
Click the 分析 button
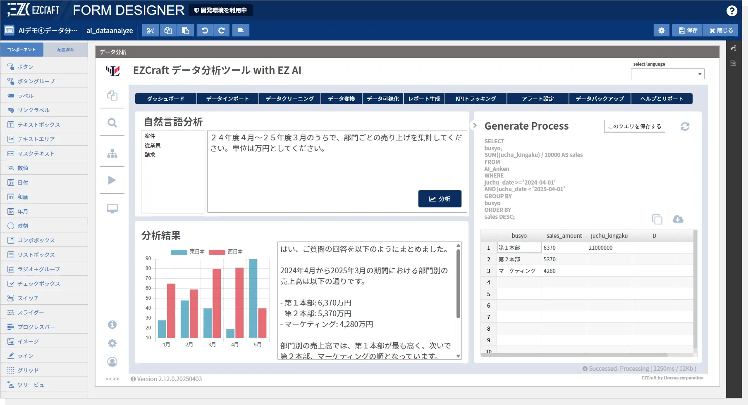(440, 199)
